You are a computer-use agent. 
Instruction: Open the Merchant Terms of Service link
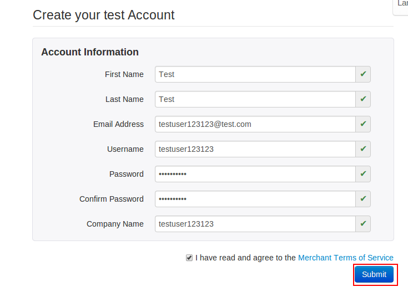(x=345, y=258)
